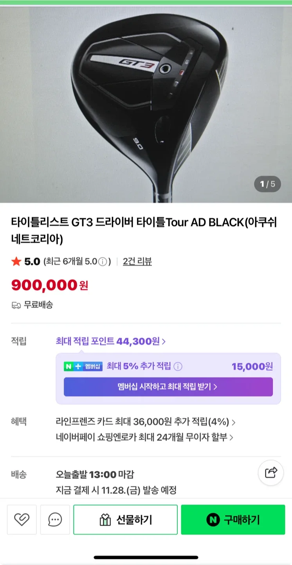Tap the share icon button
Image resolution: width=292 pixels, height=565 pixels.
pyautogui.click(x=271, y=473)
